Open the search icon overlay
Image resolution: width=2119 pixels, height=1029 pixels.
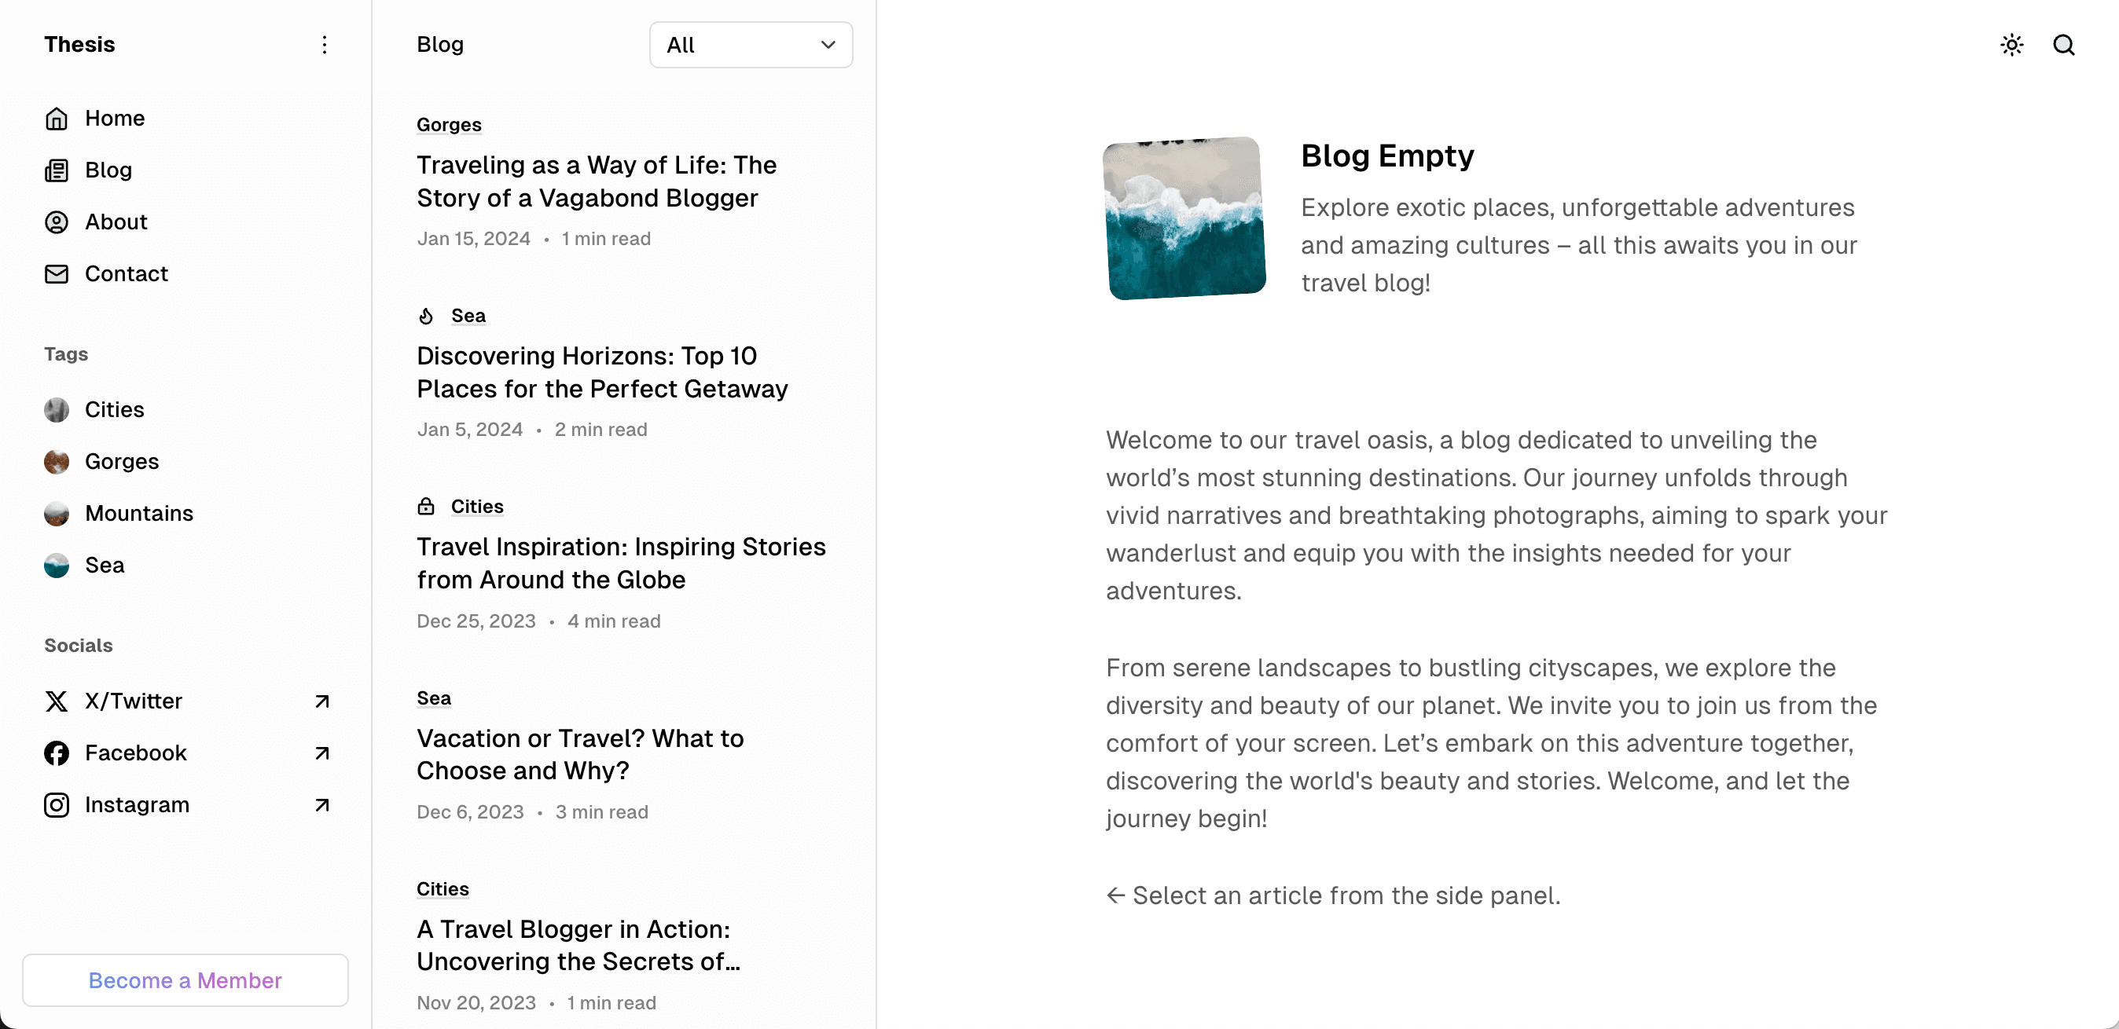2065,43
